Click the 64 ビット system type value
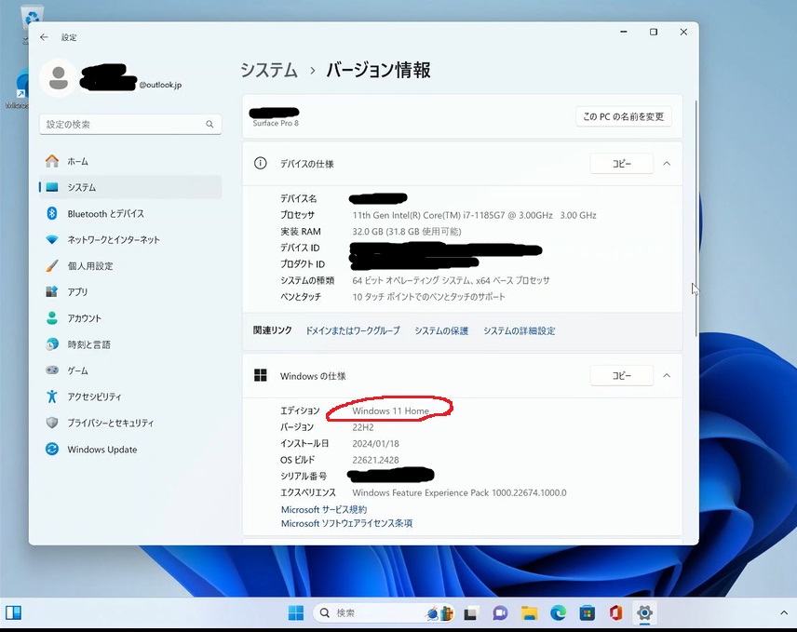 451,280
